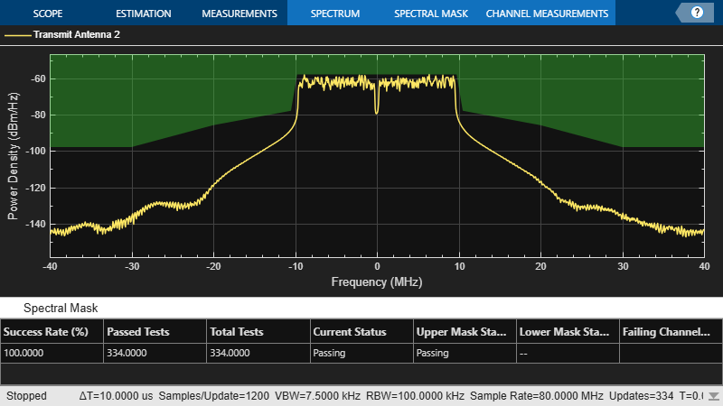
Task: Click the yellow legend line swatch
Action: pos(17,35)
